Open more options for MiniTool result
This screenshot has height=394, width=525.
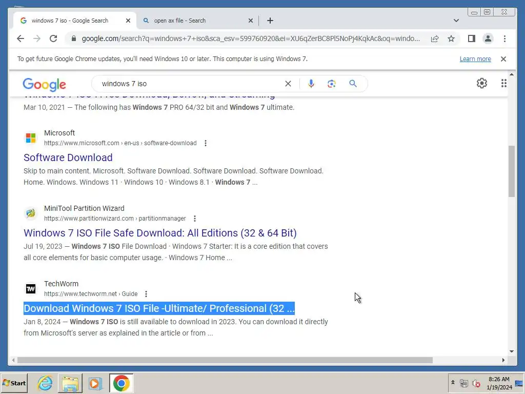click(x=195, y=219)
